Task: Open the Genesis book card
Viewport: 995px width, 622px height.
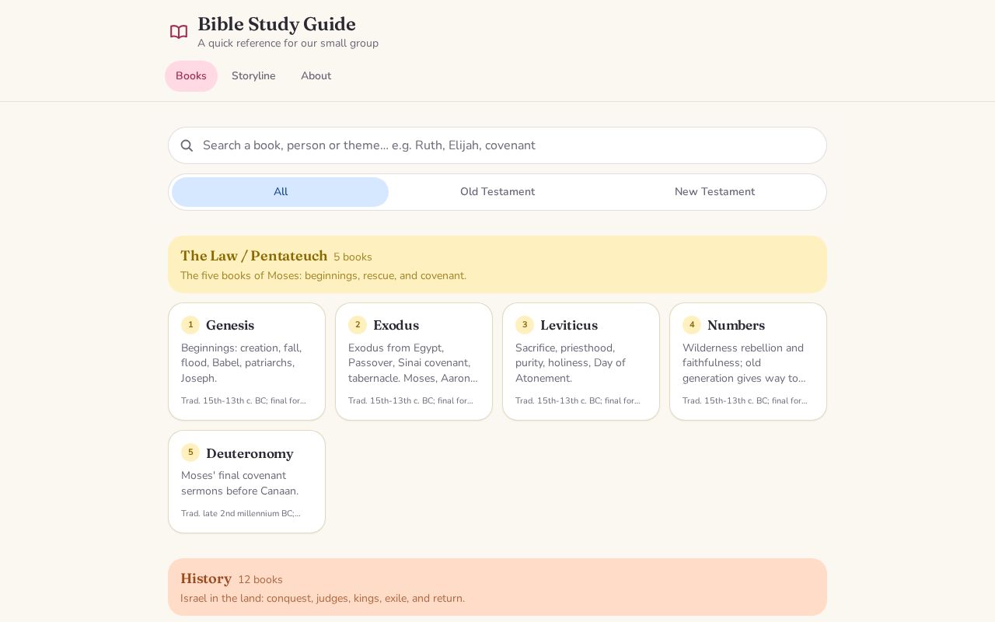Action: click(x=247, y=362)
